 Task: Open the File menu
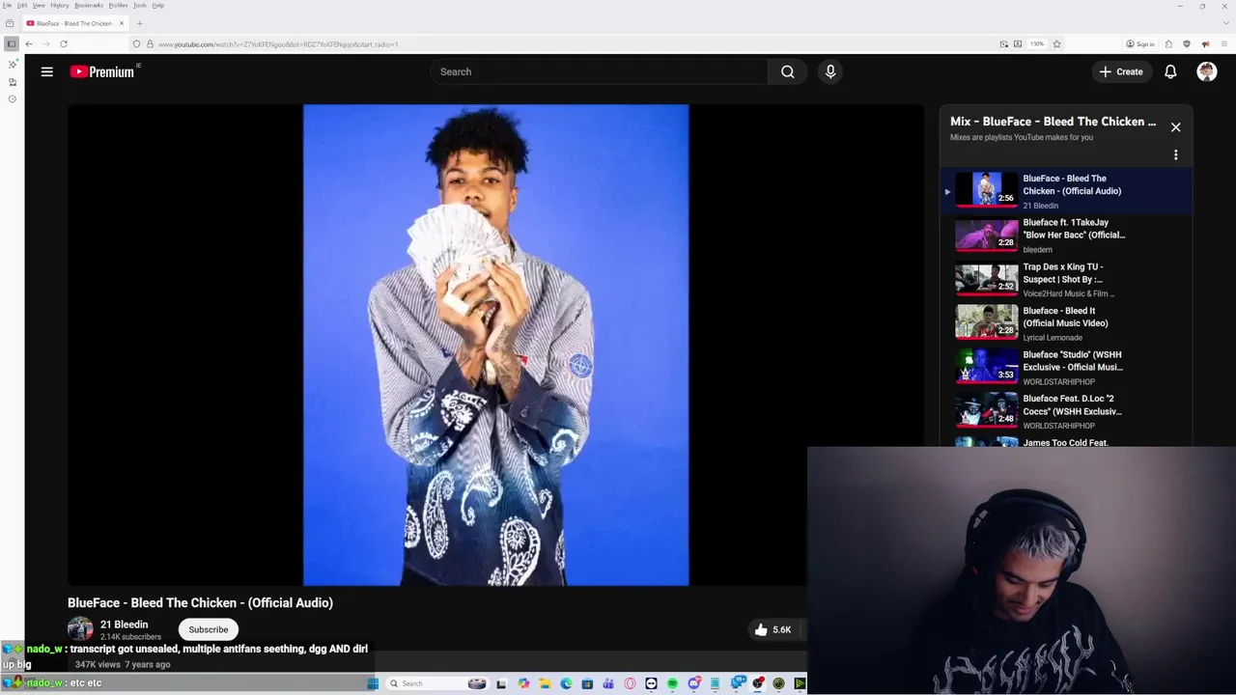tap(8, 5)
